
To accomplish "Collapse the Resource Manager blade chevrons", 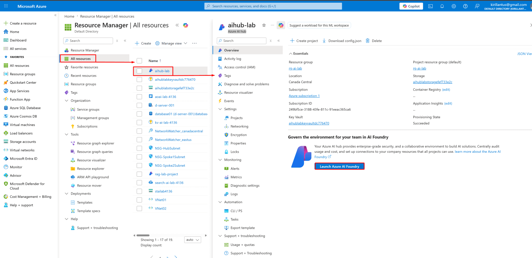I will (177, 25).
